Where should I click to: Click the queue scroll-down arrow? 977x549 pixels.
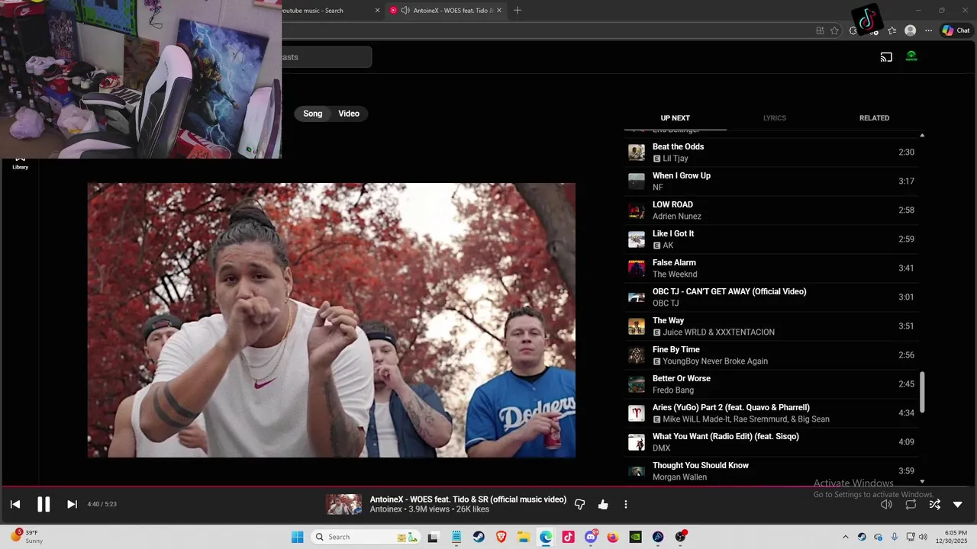(922, 481)
